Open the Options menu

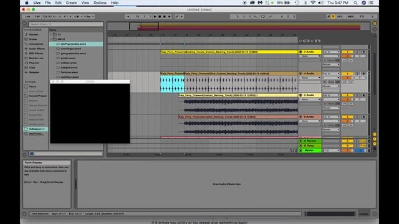tap(100, 2)
